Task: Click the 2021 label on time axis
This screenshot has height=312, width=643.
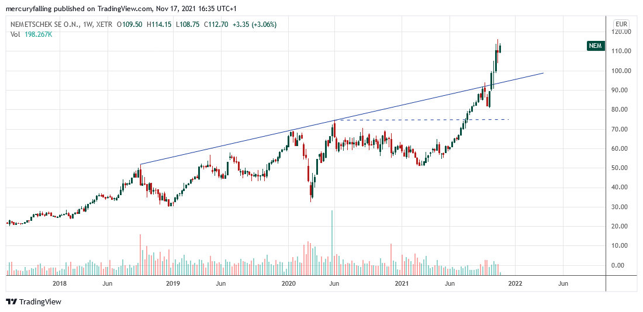Action: click(402, 284)
